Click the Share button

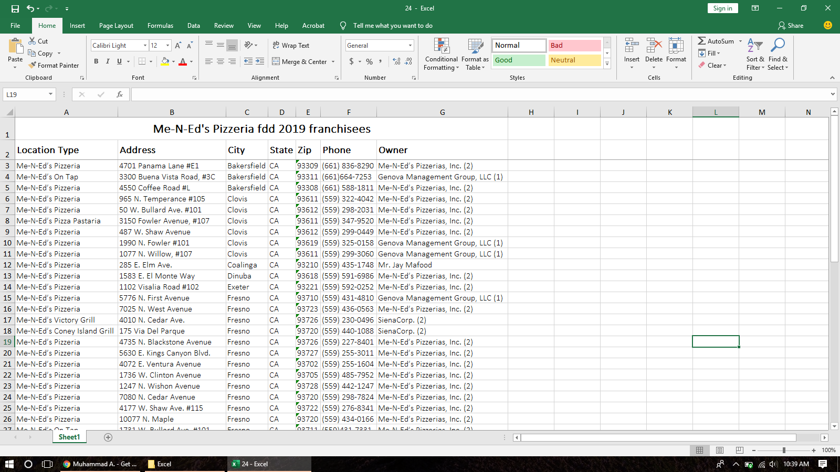coord(790,25)
